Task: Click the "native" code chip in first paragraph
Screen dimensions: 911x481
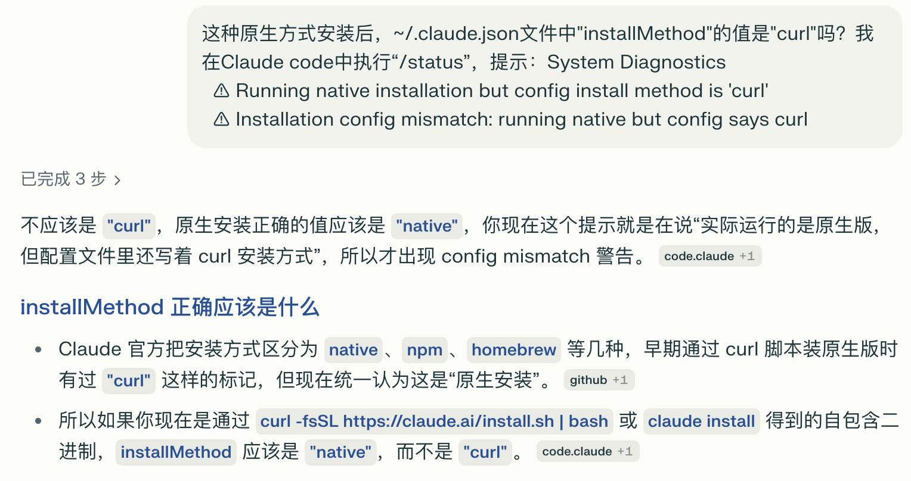Action: pyautogui.click(x=427, y=226)
